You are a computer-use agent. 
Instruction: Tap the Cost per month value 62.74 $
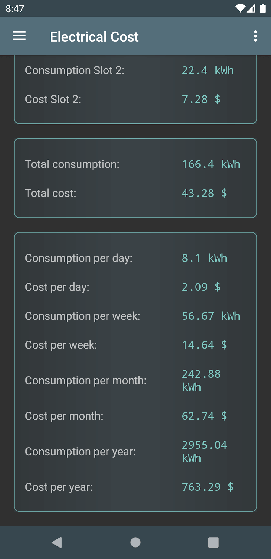click(204, 416)
